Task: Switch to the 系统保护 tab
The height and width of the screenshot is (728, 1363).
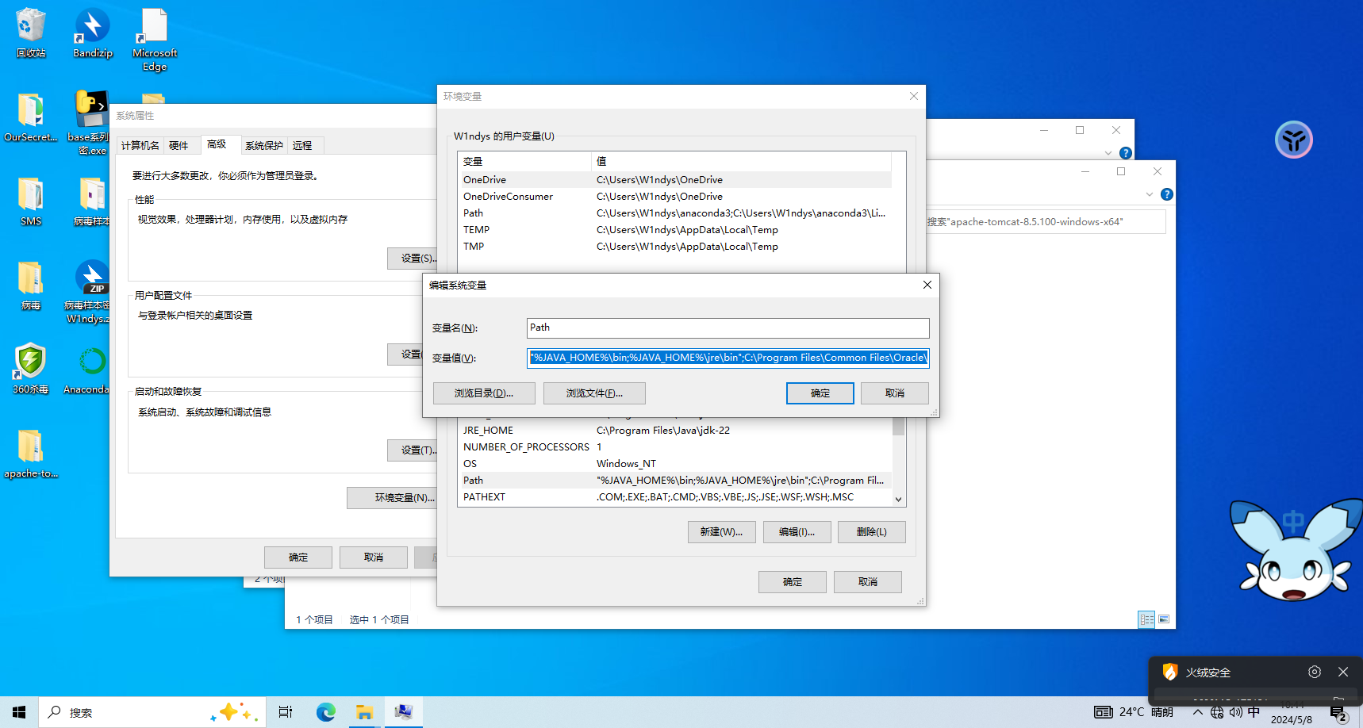Action: (263, 145)
